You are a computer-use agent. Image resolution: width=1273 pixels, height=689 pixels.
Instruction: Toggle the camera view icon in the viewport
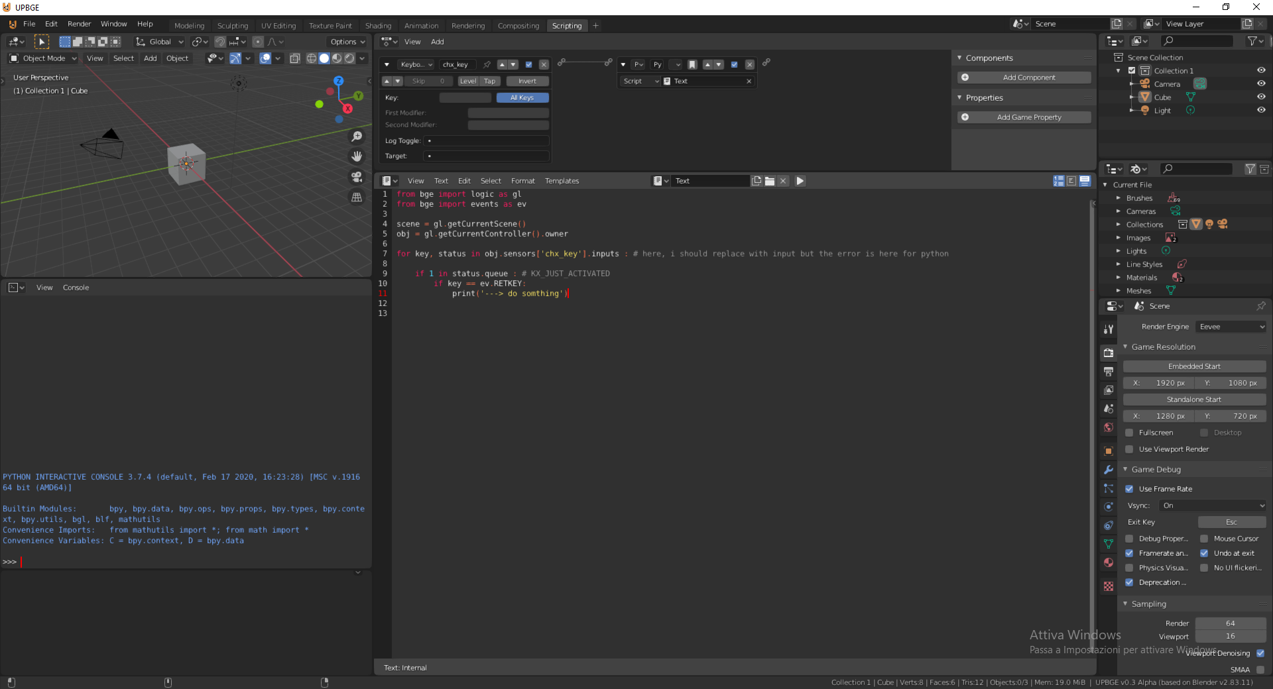pyautogui.click(x=357, y=177)
